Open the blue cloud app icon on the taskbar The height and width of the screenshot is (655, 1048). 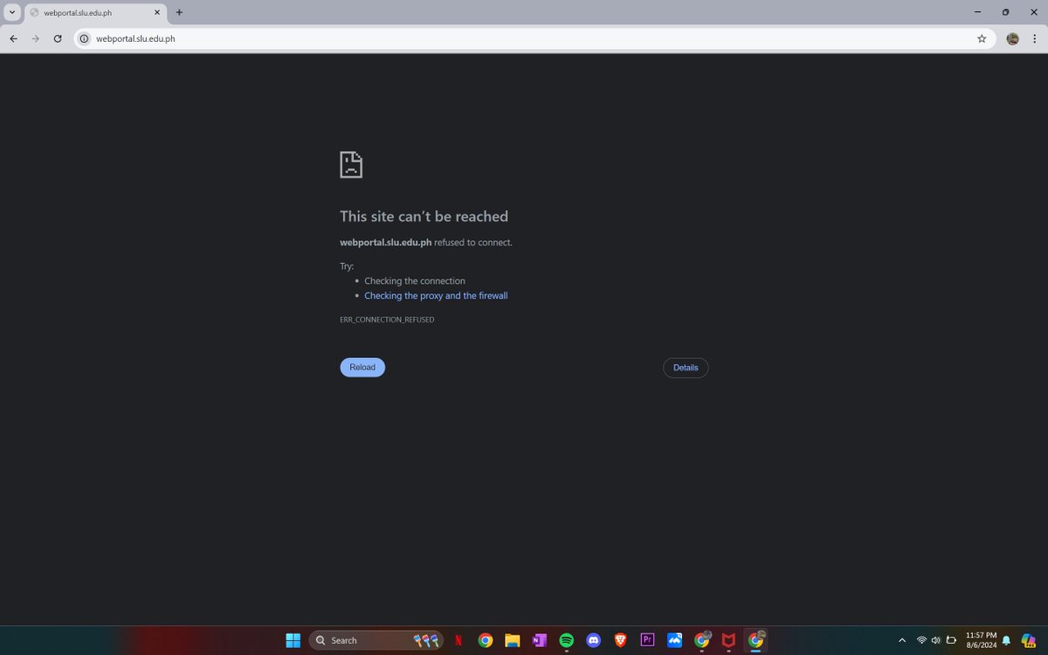[x=674, y=640]
